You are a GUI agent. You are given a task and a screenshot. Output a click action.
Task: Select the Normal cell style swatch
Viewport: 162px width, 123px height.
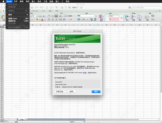[x=114, y=16]
